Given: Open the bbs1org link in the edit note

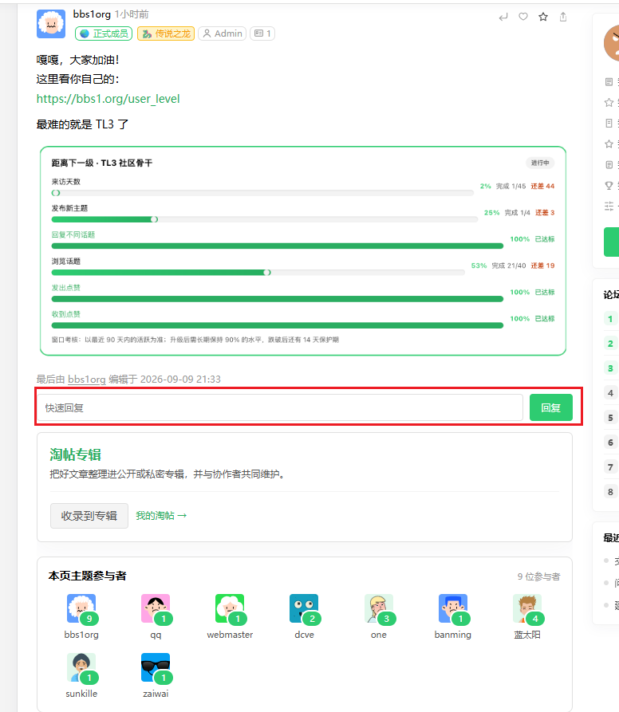Looking at the screenshot, I should click(x=86, y=380).
